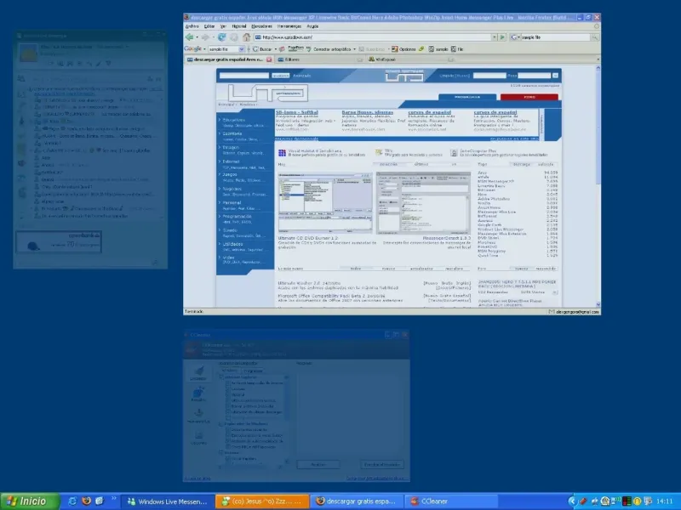
Task: Click the Uptodown site search input
Action: pyautogui.click(x=244, y=76)
